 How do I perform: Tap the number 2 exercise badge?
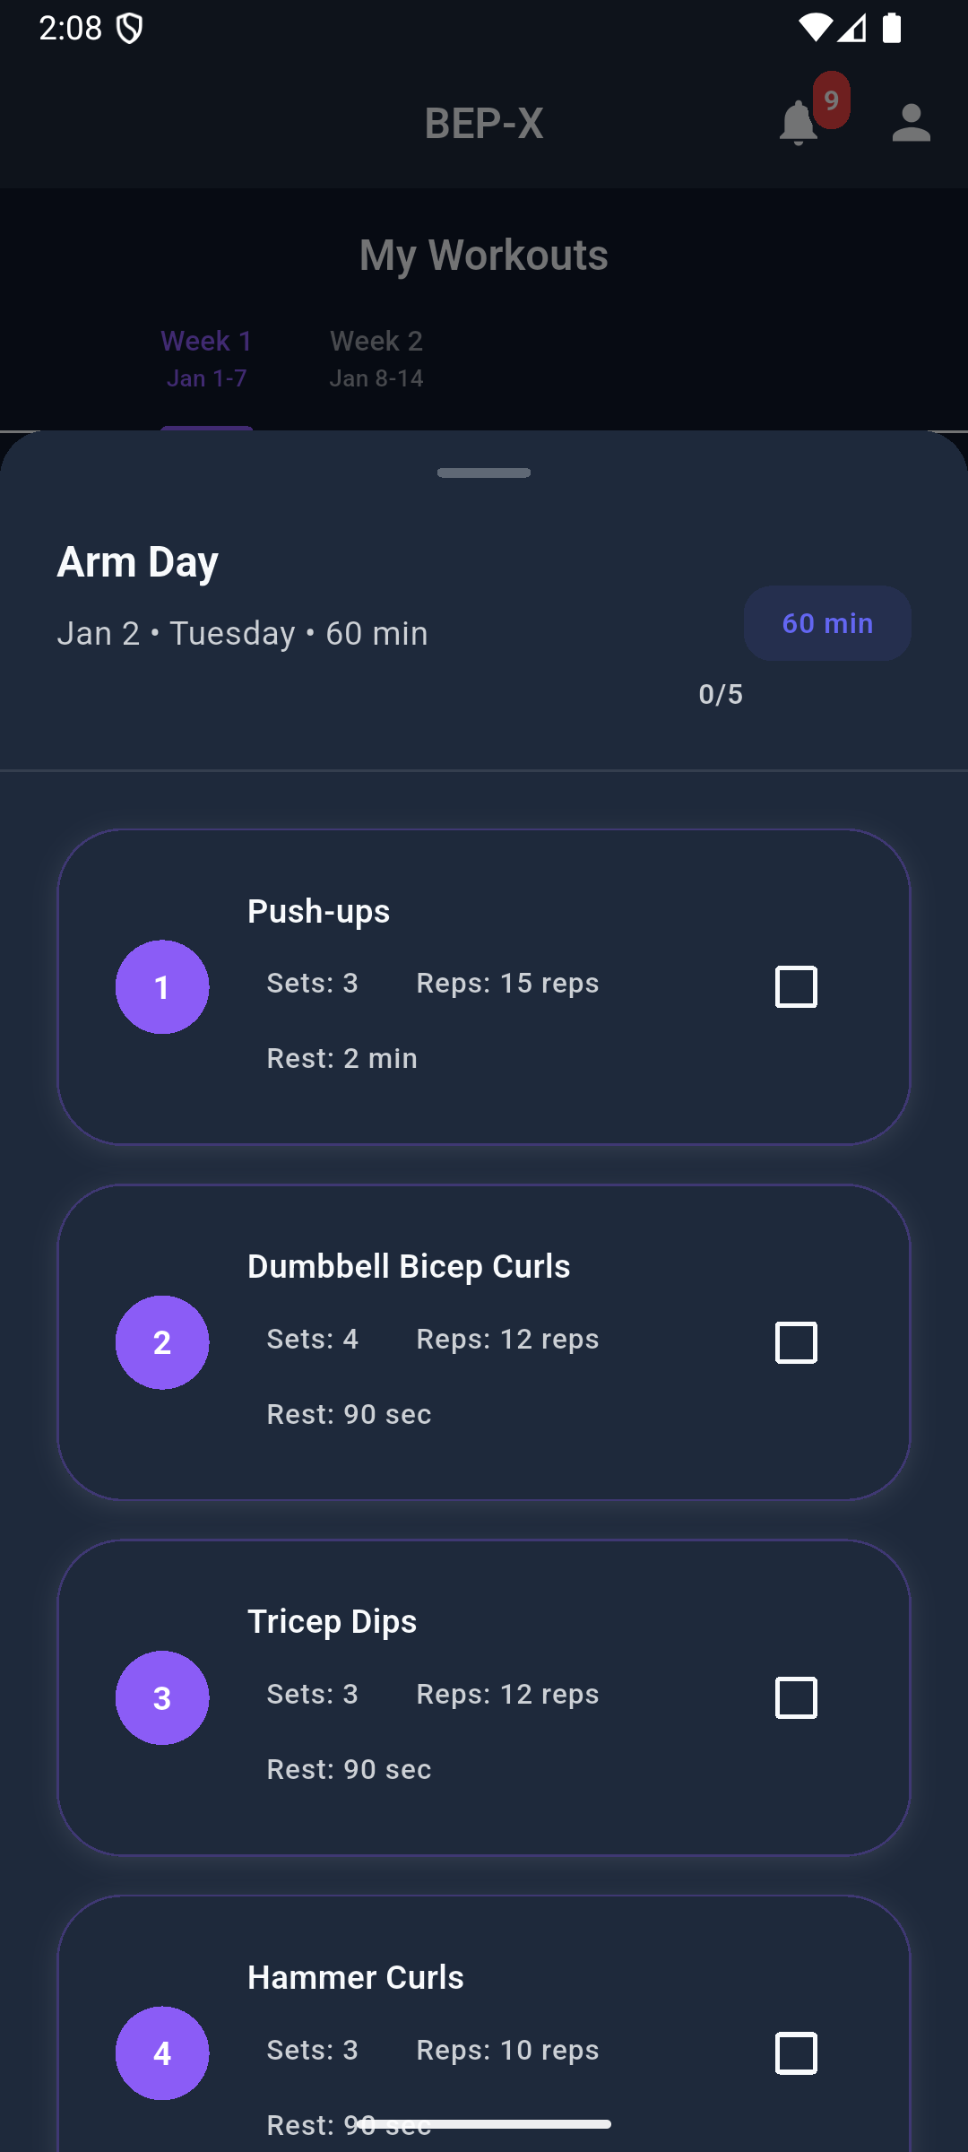162,1342
